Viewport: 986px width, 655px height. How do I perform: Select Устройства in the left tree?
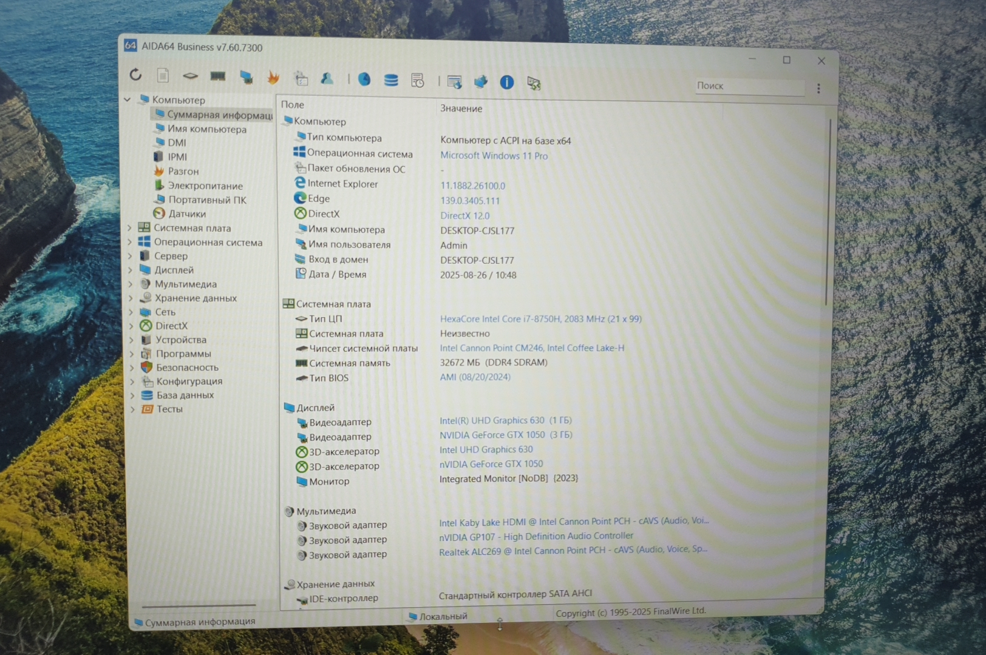pyautogui.click(x=174, y=340)
